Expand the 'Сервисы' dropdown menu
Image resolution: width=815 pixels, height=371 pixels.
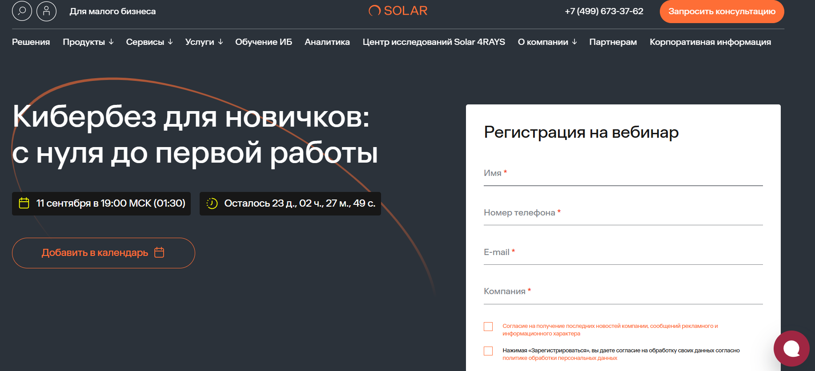(149, 42)
